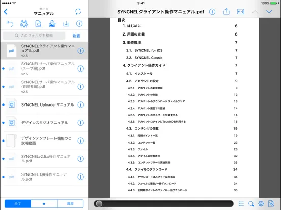Open デザインテンプレート機能のご説明動画 item
The width and height of the screenshot is (281, 210).
point(44,141)
